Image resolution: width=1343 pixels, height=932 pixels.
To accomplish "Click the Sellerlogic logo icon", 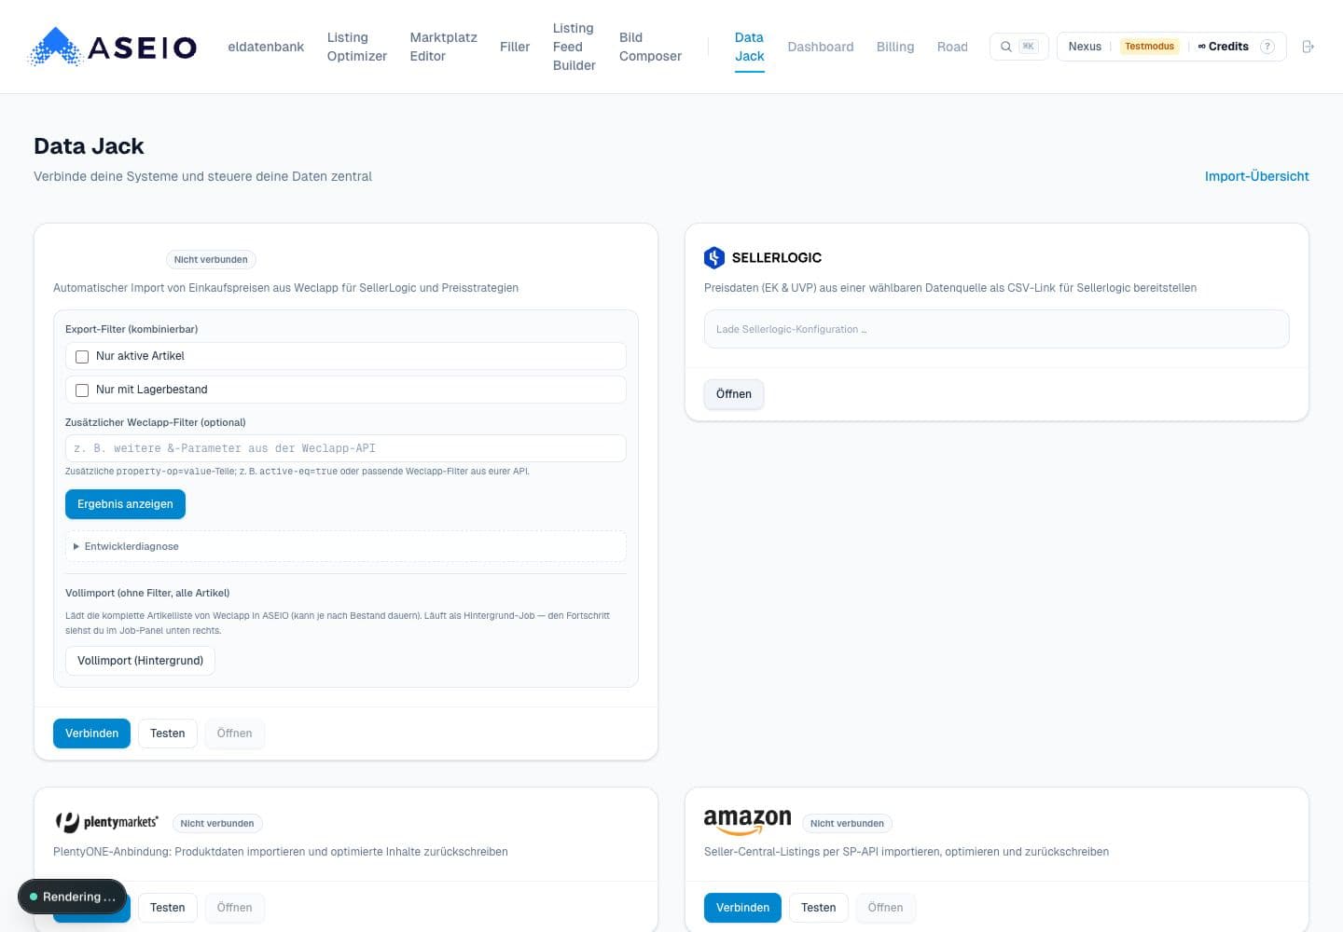I will (714, 257).
